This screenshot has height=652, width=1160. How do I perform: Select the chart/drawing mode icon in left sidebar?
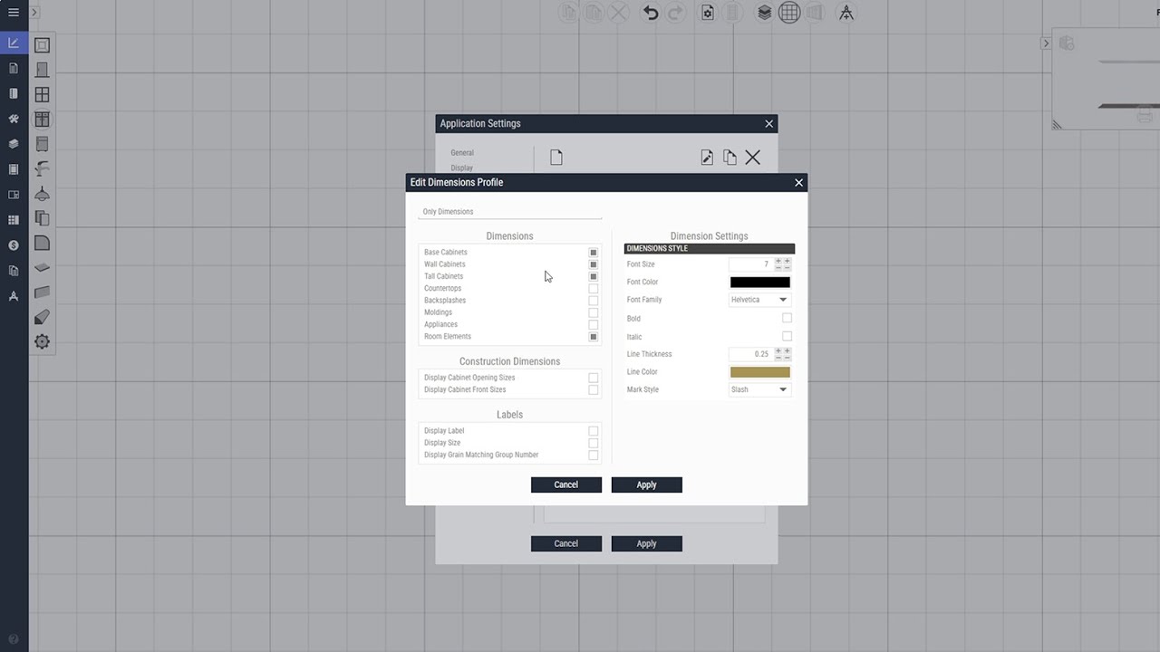(14, 43)
